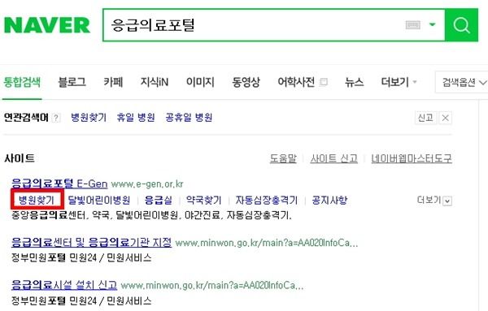
Task: Open the 도움말 link
Action: pyautogui.click(x=283, y=159)
